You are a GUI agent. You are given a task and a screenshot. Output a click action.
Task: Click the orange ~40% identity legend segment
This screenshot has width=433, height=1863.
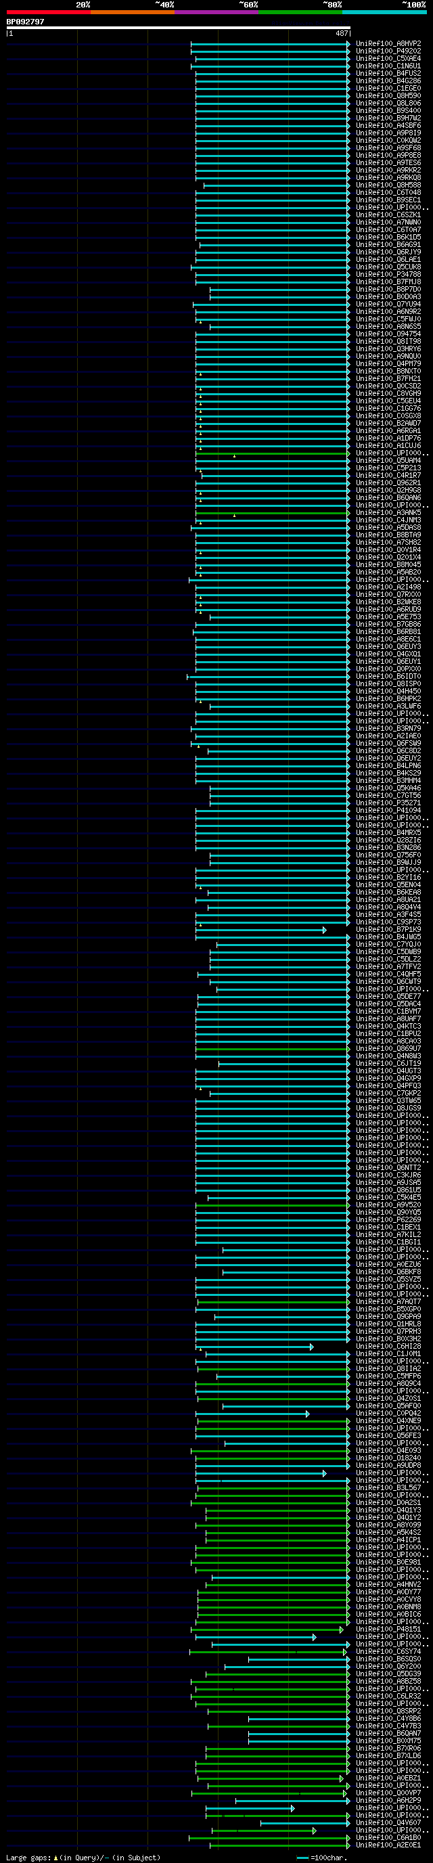(x=133, y=12)
